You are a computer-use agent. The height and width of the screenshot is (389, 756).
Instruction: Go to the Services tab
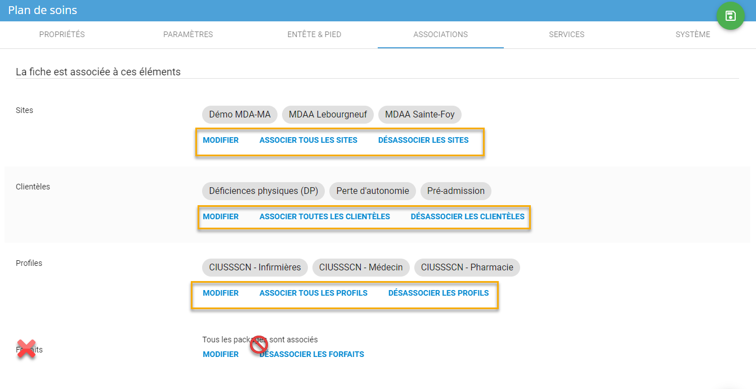tap(566, 34)
